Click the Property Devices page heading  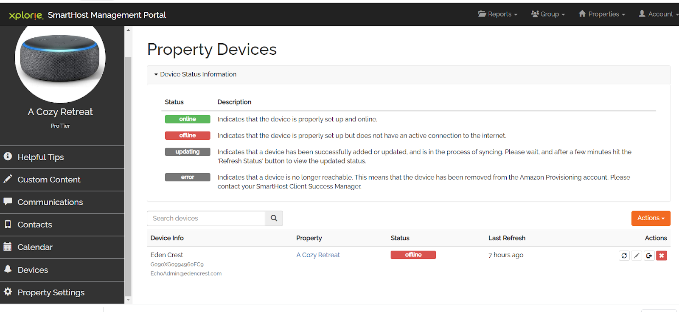[212, 50]
